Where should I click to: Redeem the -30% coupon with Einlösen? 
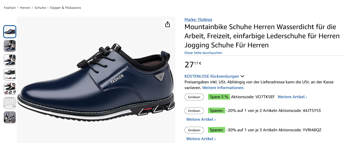coord(194,130)
